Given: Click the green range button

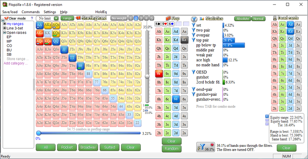Looking at the screenshot, I should pyautogui.click(x=67, y=18).
